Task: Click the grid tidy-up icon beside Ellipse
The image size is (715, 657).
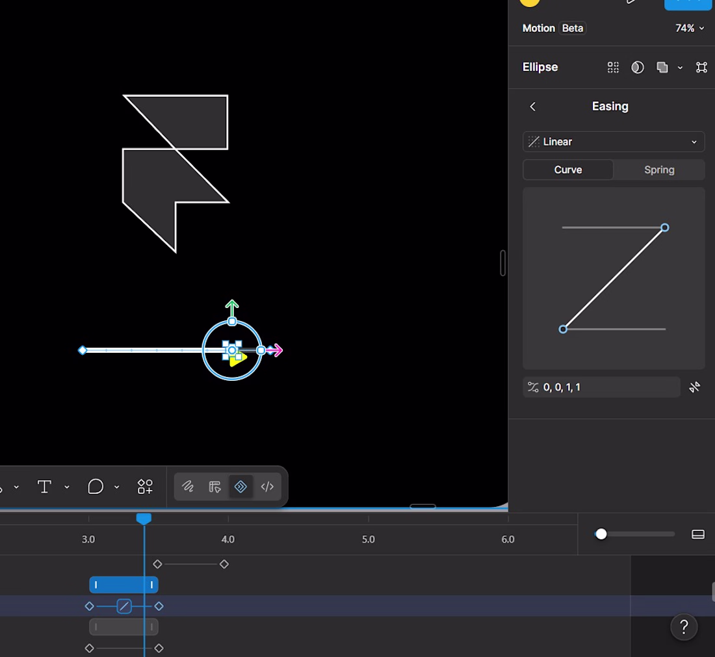Action: click(614, 68)
